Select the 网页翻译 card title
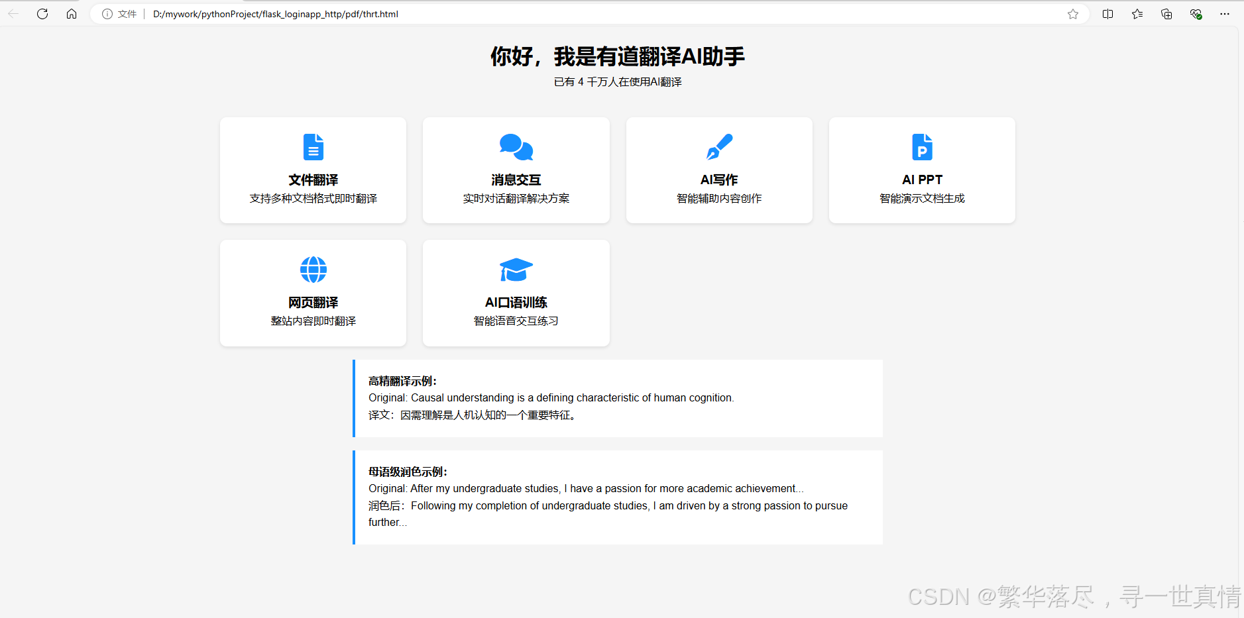This screenshot has width=1244, height=618. (x=313, y=303)
